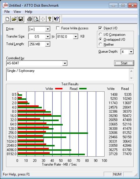Viewport: 140px width, 179px height.
Task: Uncheck the Direct I/O checkbox
Action: 100,28
